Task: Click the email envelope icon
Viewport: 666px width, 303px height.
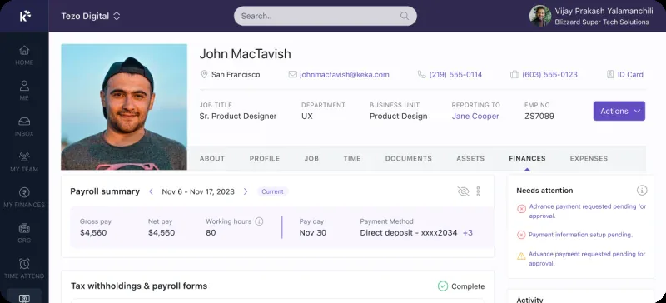Action: [292, 74]
